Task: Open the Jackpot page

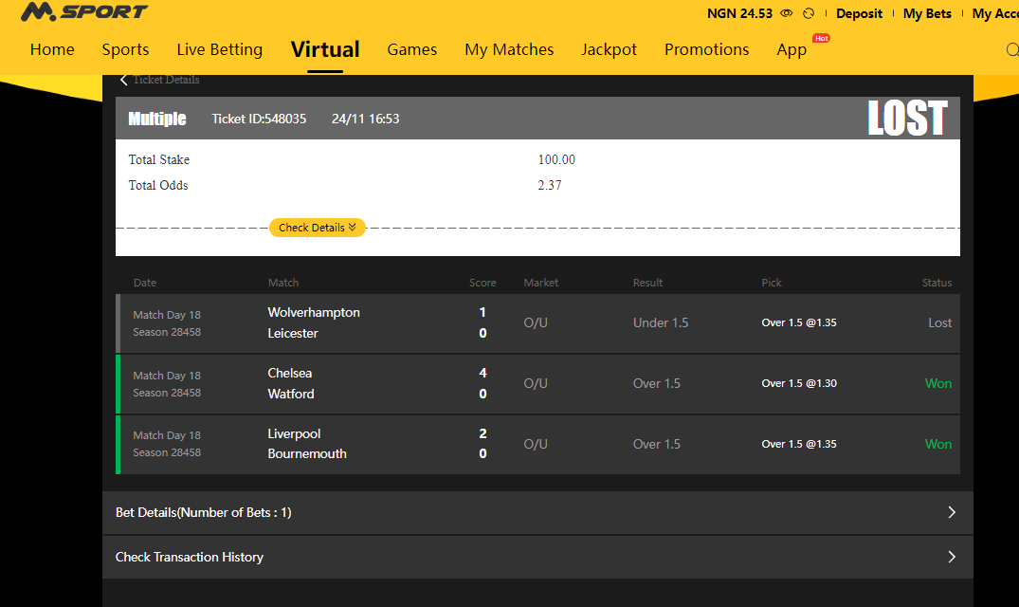Action: click(x=609, y=49)
